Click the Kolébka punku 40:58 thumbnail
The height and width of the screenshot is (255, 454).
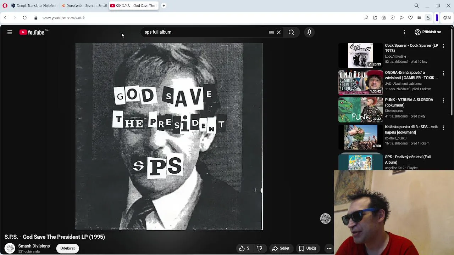(360, 137)
